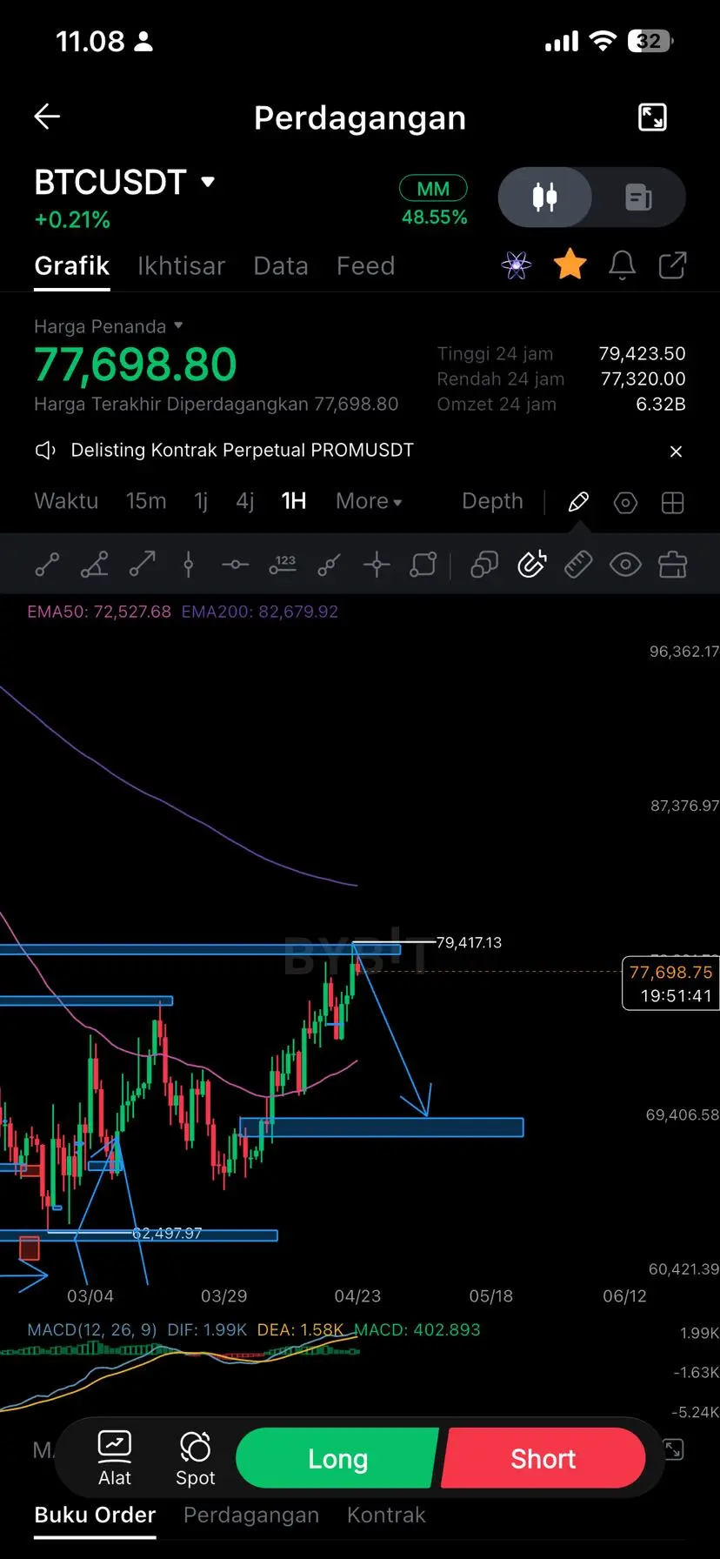This screenshot has width=720, height=1559.
Task: Tap the MACD(12, 26, 9) indicator label
Action: tap(92, 1329)
